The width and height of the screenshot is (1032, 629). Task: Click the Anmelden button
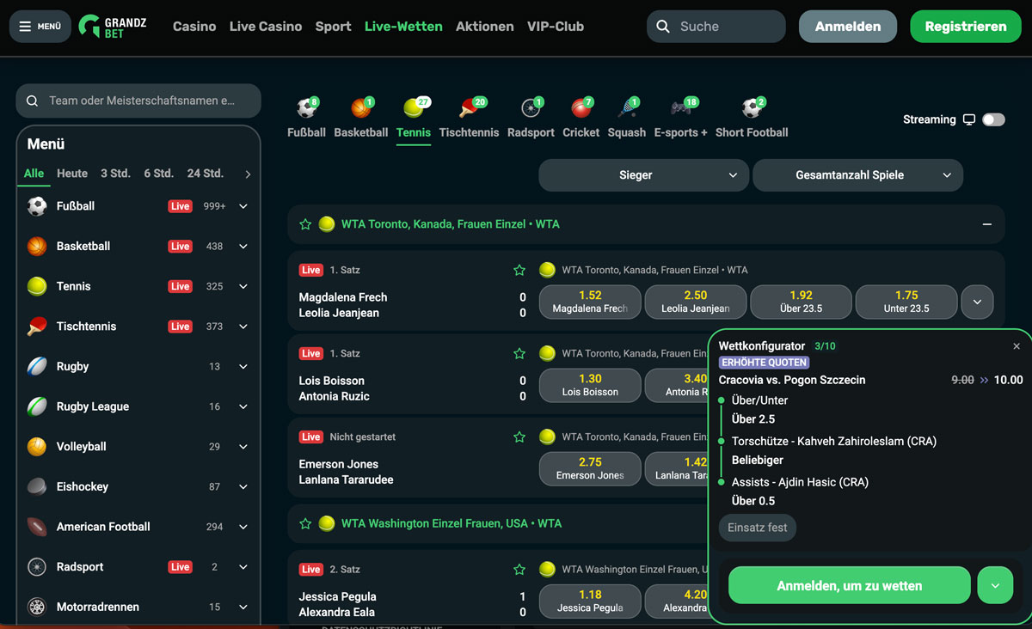point(848,27)
